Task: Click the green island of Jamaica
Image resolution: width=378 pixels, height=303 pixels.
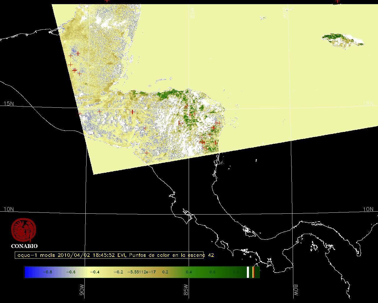Action: (x=343, y=40)
